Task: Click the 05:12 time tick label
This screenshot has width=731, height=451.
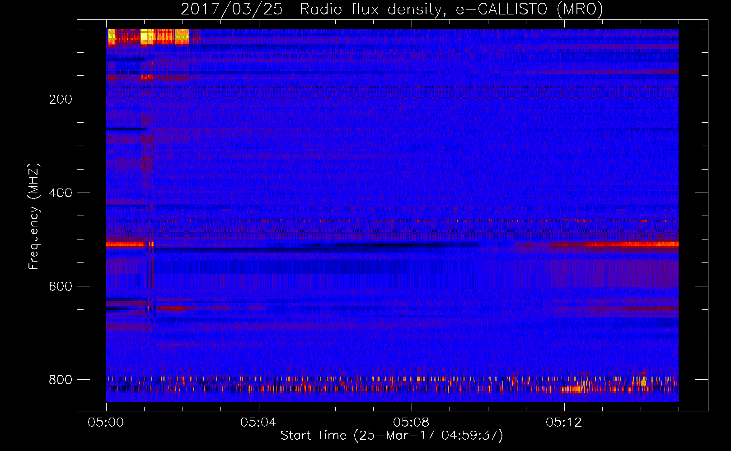Action: (x=564, y=422)
